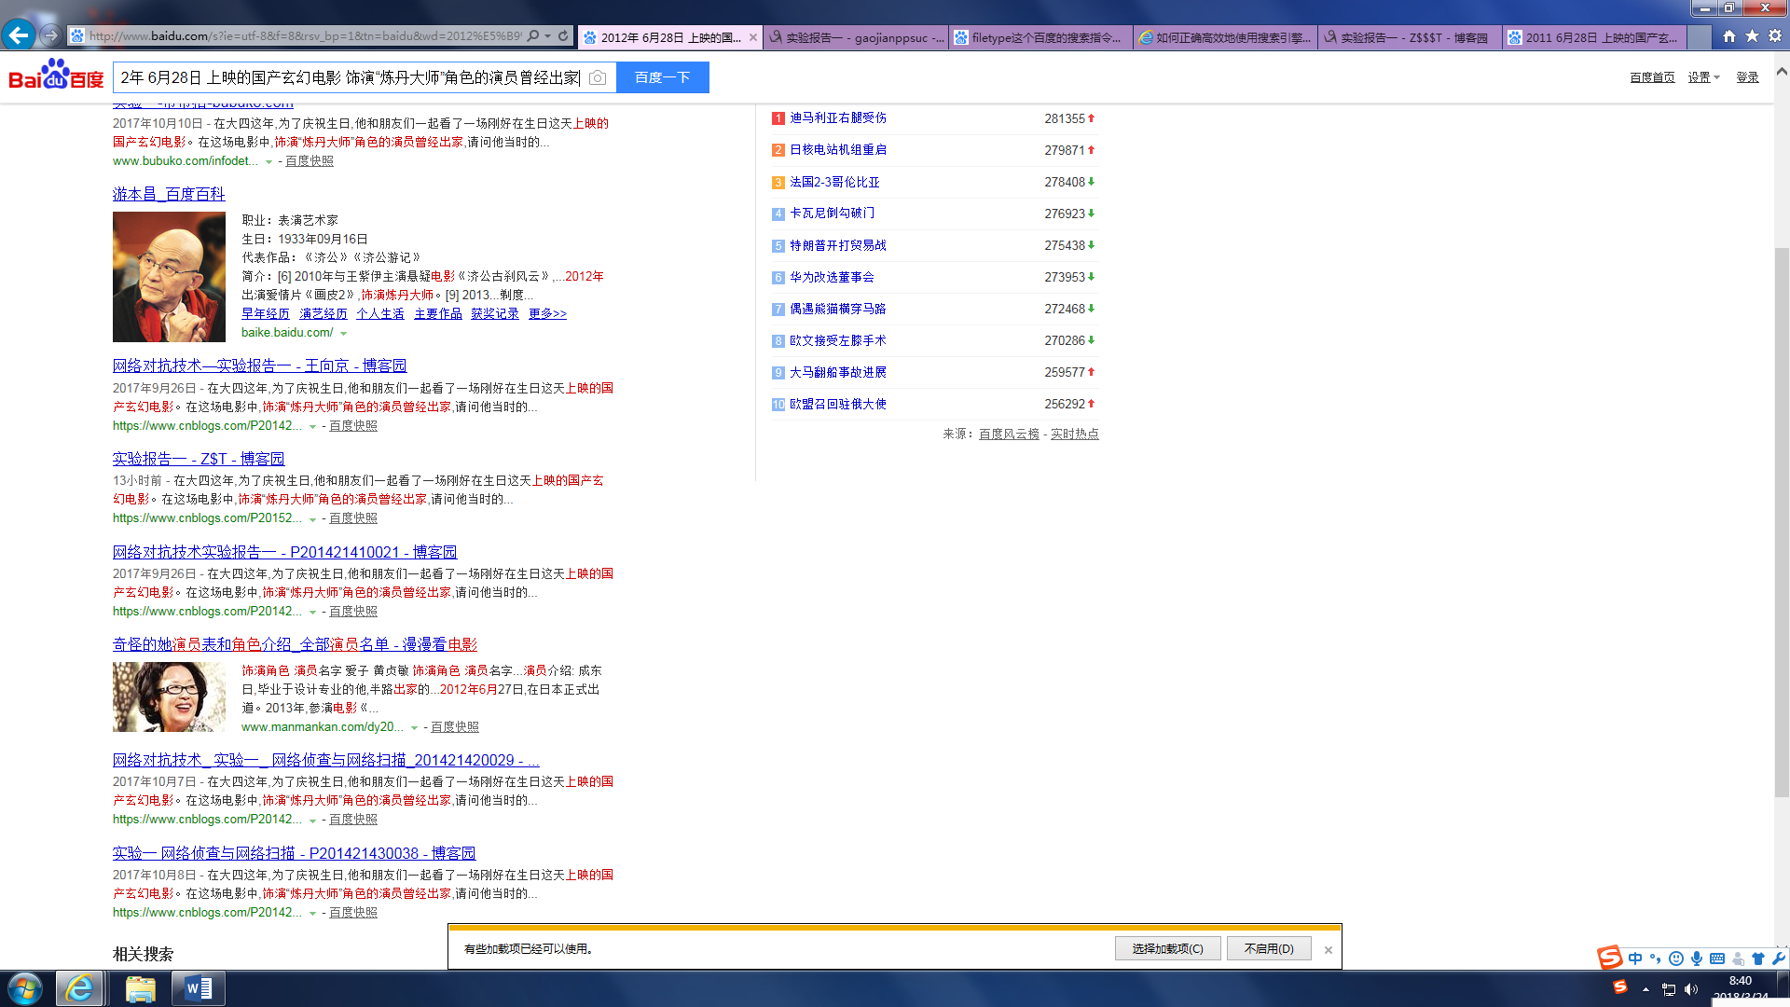Screen dimensions: 1790x1007
Task: Open IE tools gear icon
Action: [x=1775, y=36]
